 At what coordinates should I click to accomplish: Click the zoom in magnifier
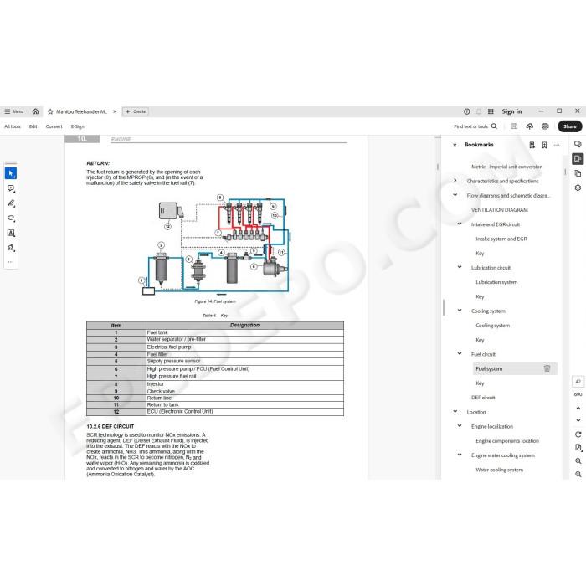point(578,461)
